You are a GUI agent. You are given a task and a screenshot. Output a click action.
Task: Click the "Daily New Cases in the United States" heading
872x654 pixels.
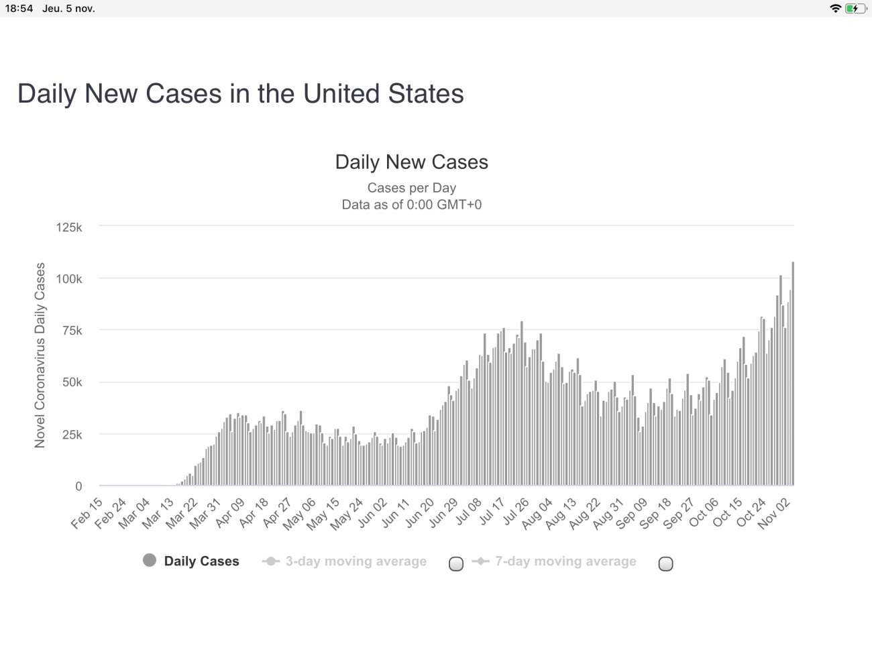240,94
